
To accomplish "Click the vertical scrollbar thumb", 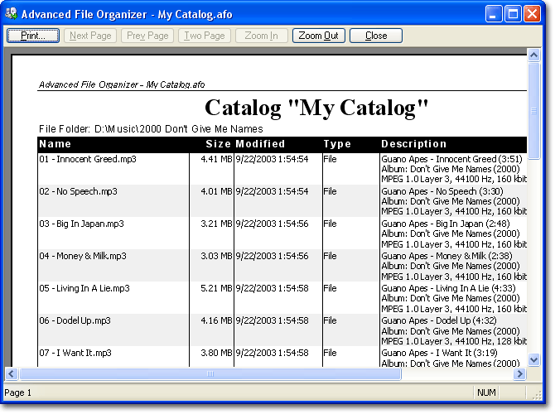I will [534, 109].
